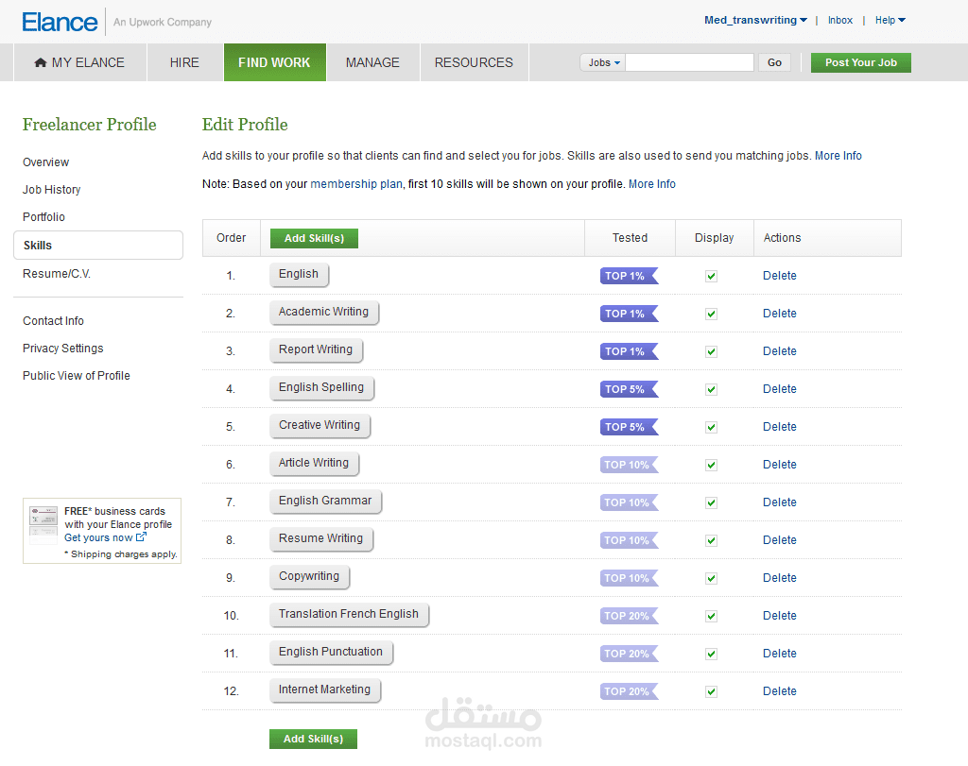Click More Info after matching jobs text

[x=838, y=156]
